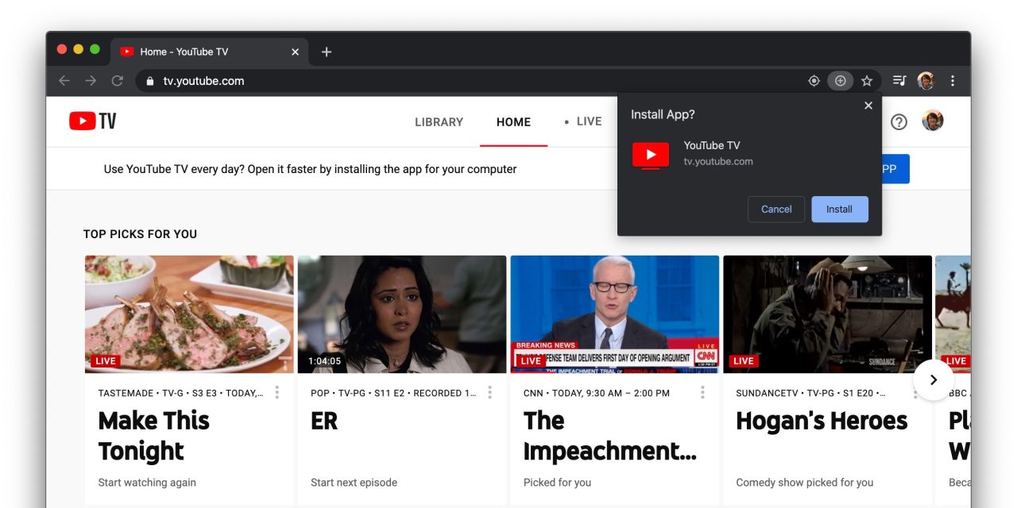Open options menu for The Impeachment card
1017x508 pixels.
click(x=702, y=393)
